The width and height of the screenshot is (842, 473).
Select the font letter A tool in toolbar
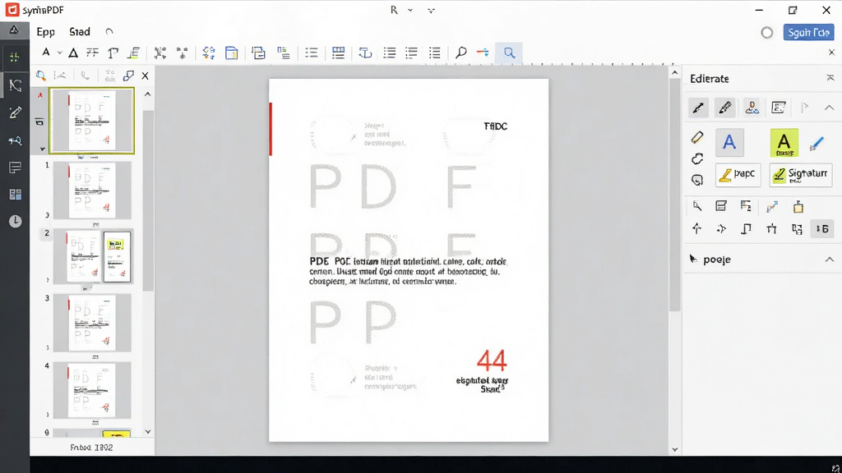click(46, 53)
